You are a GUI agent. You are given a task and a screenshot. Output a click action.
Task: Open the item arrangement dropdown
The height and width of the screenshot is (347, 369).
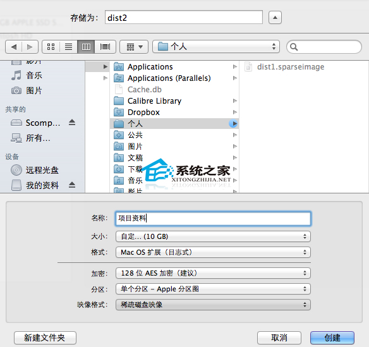coord(134,47)
